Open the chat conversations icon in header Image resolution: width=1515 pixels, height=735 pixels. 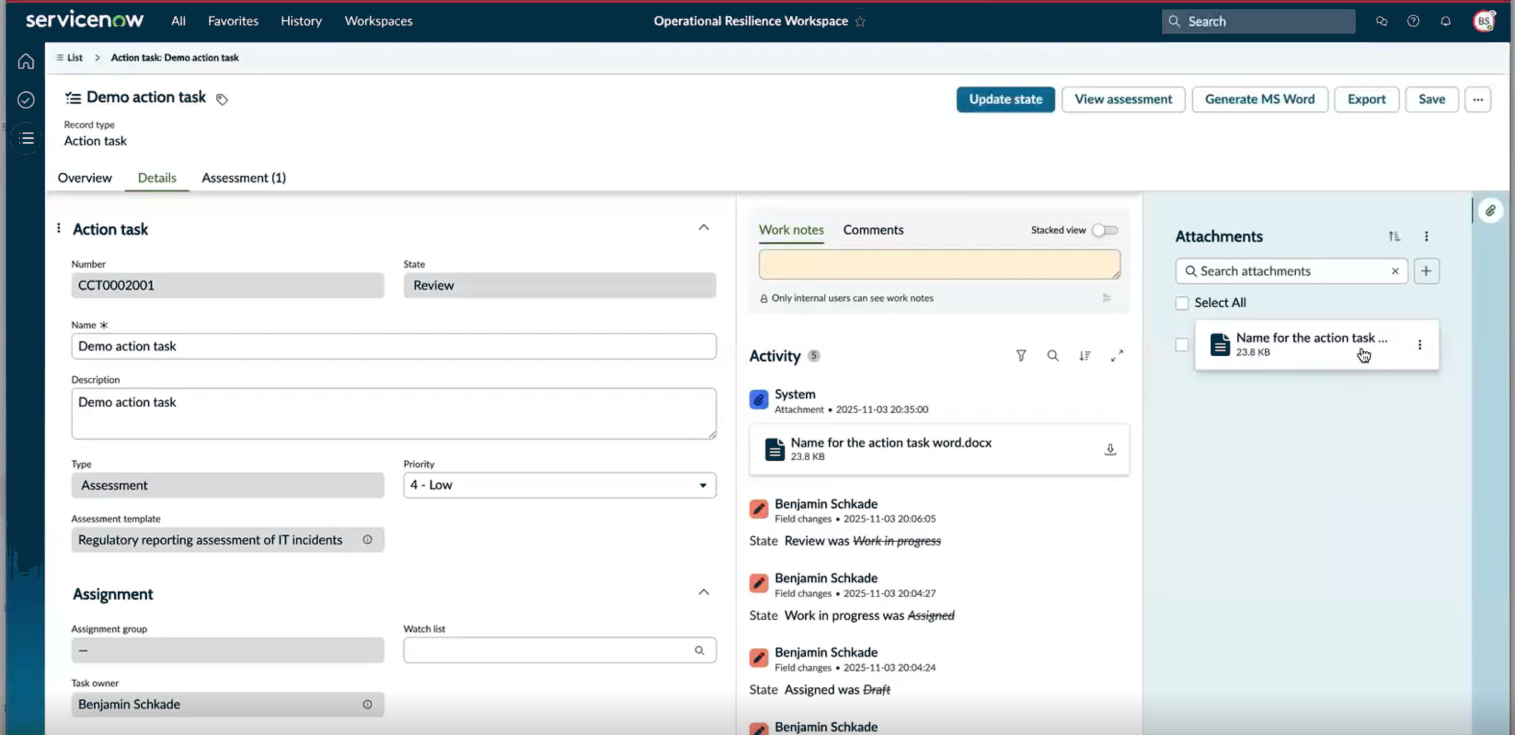pos(1382,21)
